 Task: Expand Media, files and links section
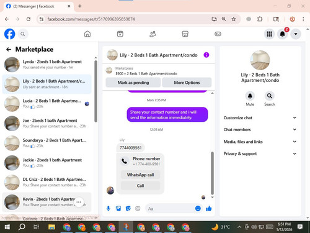(260, 142)
